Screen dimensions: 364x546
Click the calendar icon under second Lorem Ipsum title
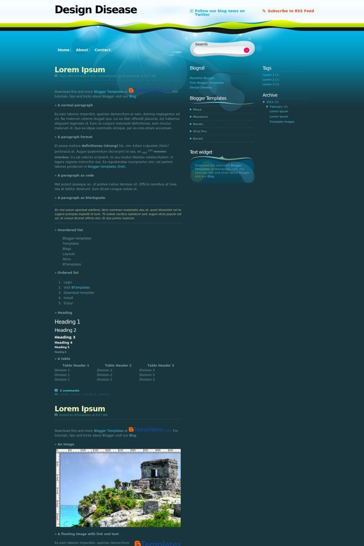coord(56,415)
